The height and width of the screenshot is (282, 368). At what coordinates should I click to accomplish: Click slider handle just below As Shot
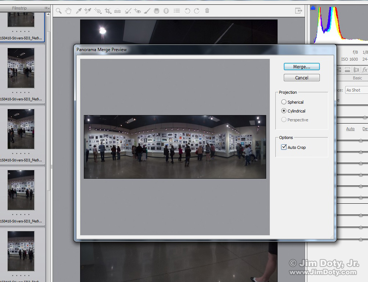pyautogui.click(x=365, y=117)
